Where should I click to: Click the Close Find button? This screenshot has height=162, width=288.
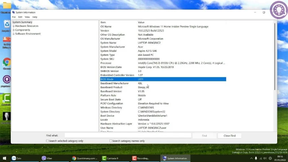coord(230,136)
